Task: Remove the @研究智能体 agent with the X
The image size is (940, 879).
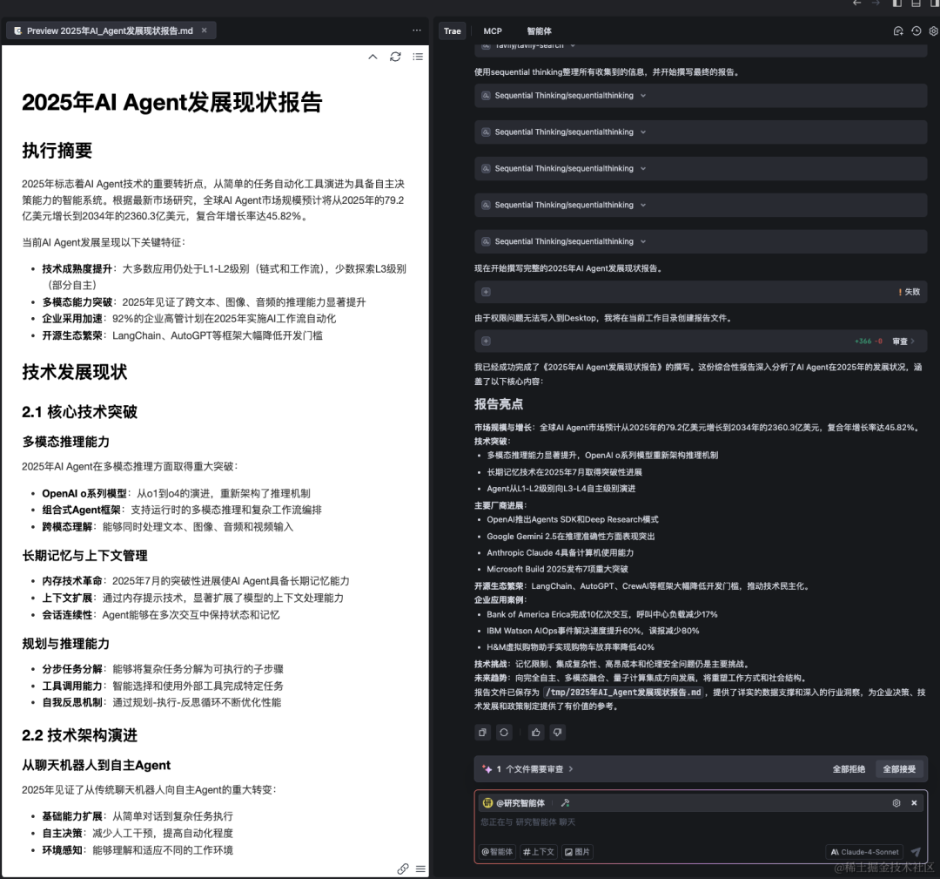Action: [x=914, y=803]
